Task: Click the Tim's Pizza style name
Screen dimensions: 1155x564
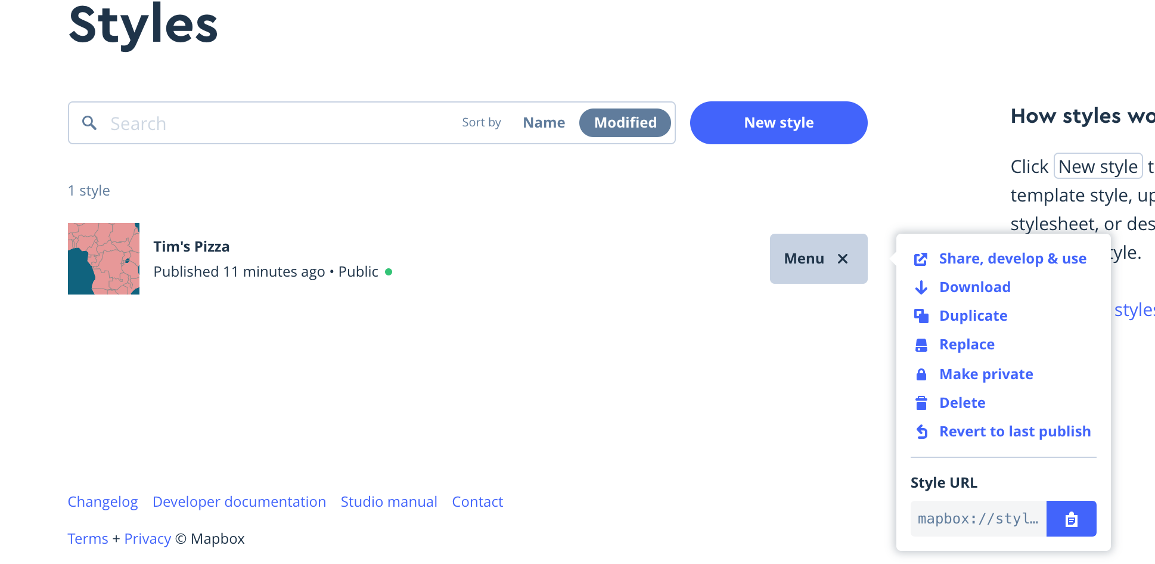Action: pyautogui.click(x=191, y=247)
